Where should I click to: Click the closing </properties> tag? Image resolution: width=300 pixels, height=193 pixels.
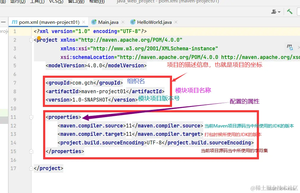pos(65,151)
